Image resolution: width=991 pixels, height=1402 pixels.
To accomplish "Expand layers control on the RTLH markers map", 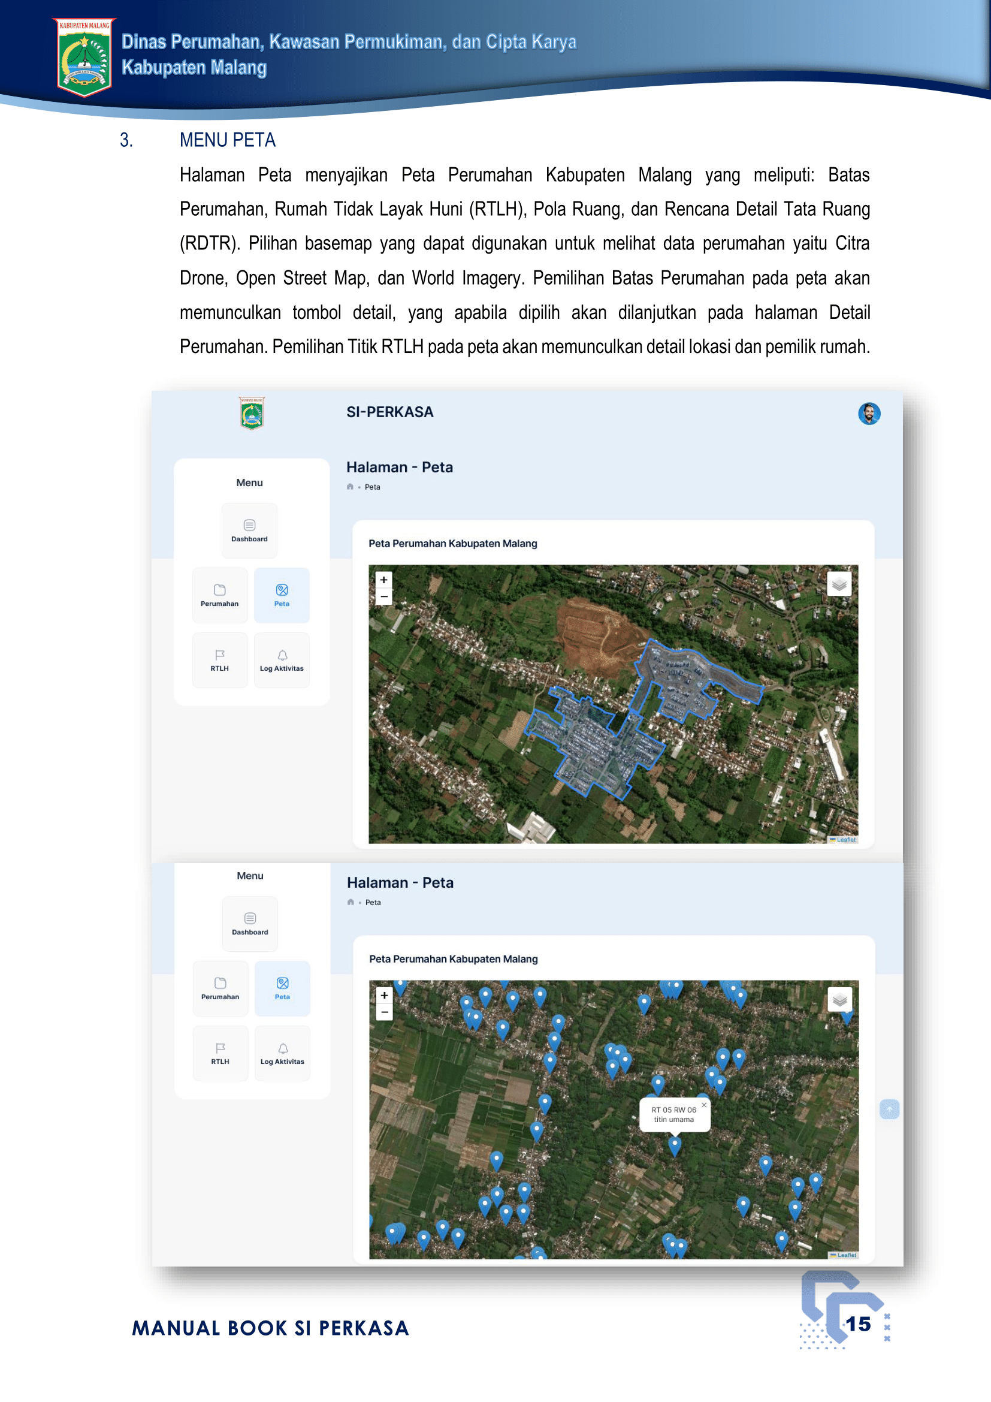I will click(839, 1000).
